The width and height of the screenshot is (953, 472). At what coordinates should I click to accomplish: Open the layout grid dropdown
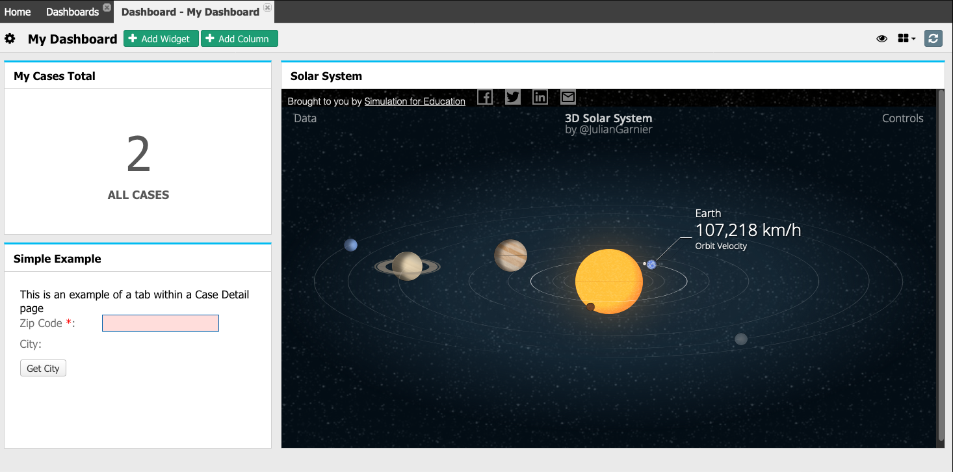coord(906,39)
